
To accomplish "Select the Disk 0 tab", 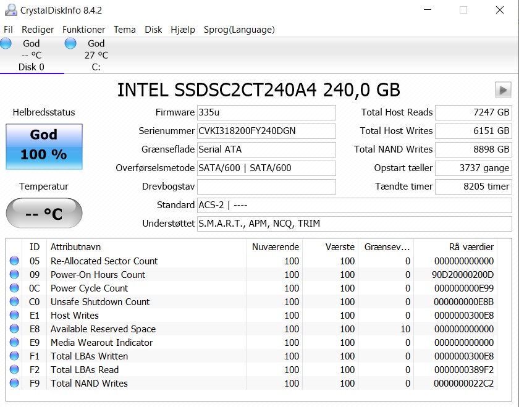I will (x=32, y=55).
